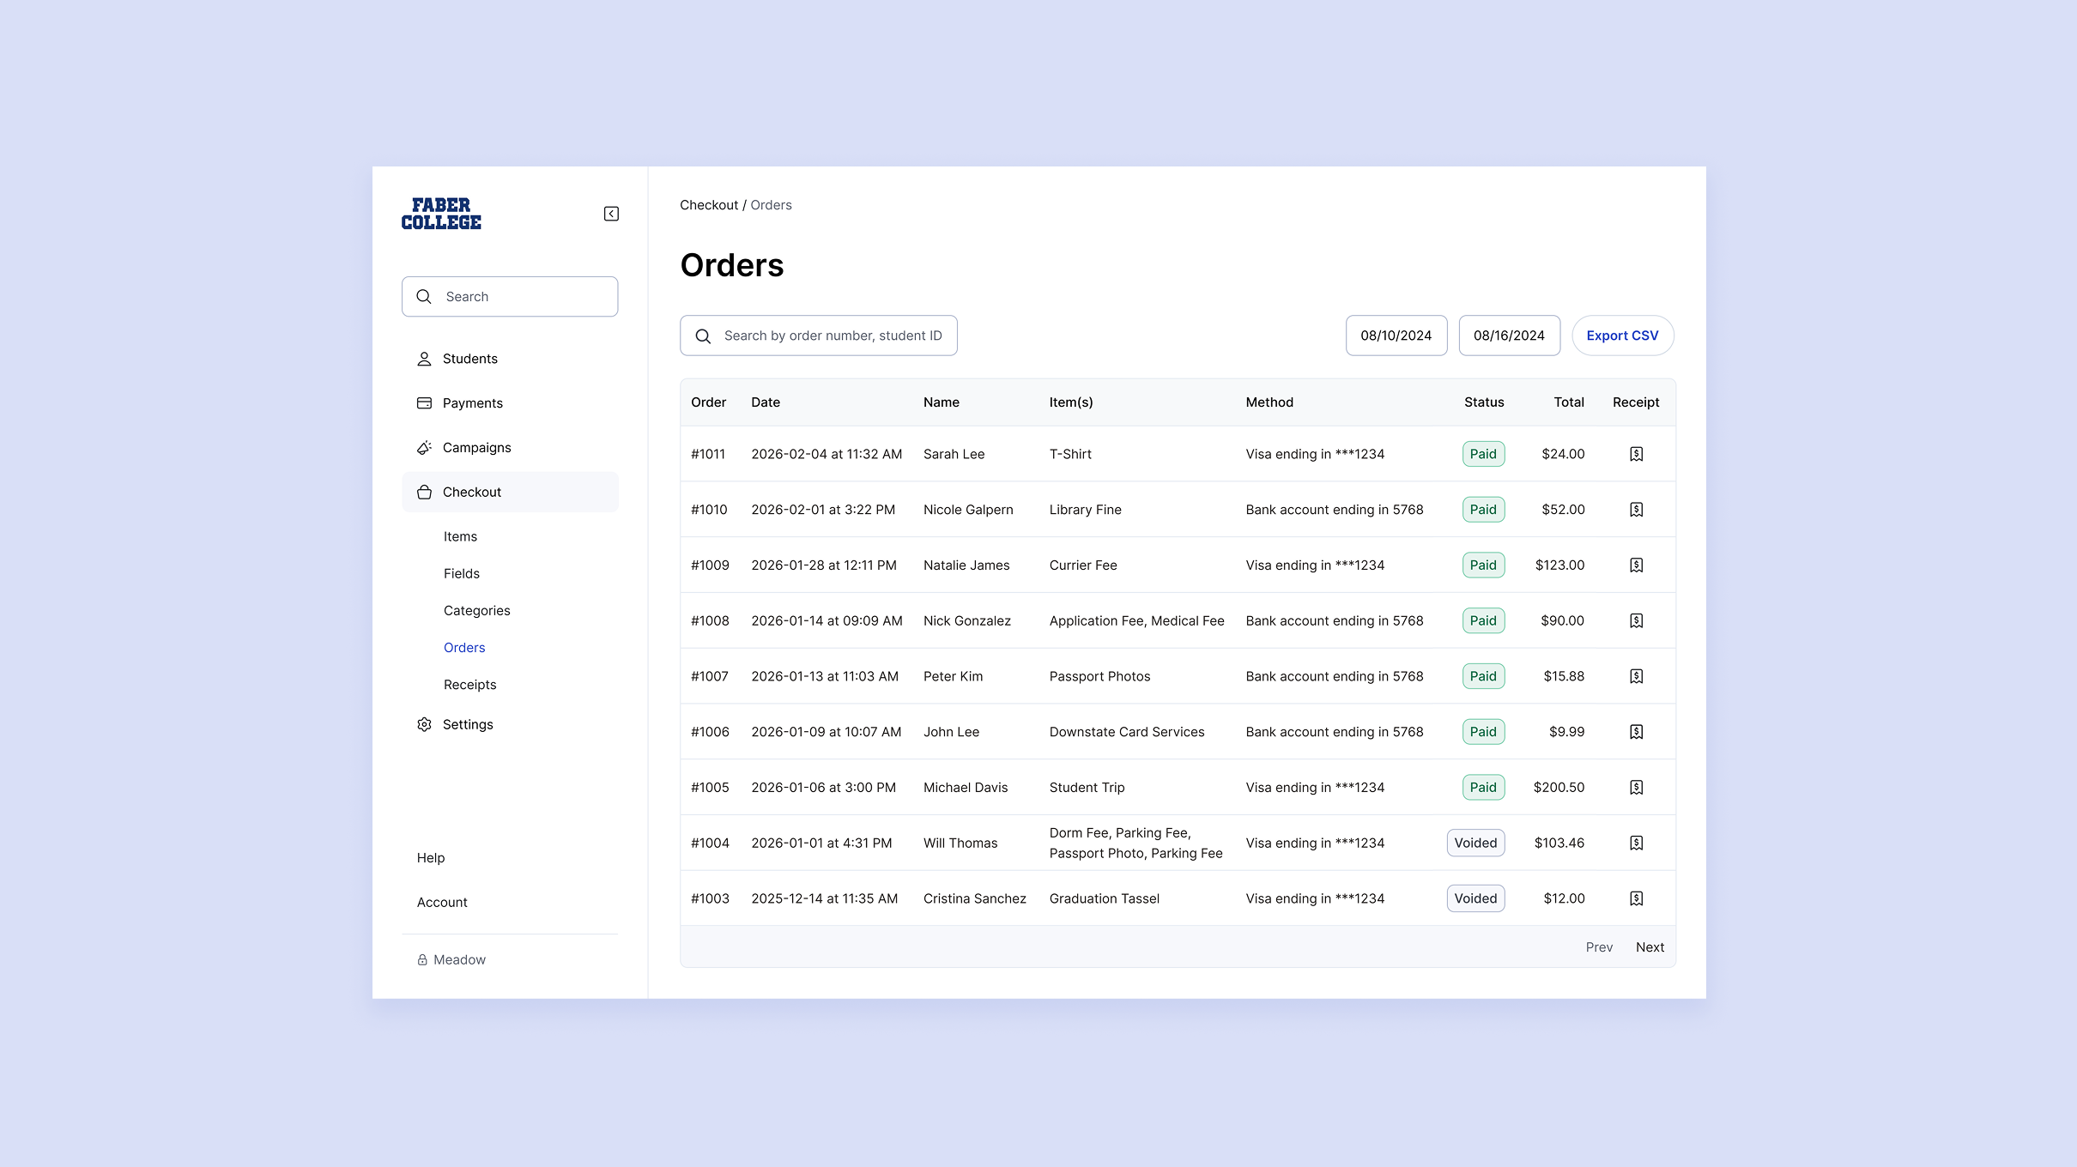Image resolution: width=2077 pixels, height=1167 pixels.
Task: Open receipt for Michael Davis order
Action: pos(1636,788)
